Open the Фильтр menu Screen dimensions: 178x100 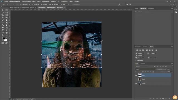[x=53, y=1]
